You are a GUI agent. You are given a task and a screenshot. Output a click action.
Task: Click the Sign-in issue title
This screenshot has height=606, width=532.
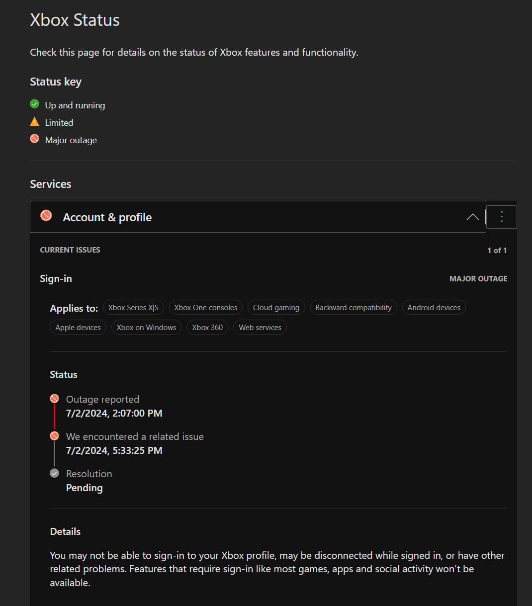coord(56,278)
